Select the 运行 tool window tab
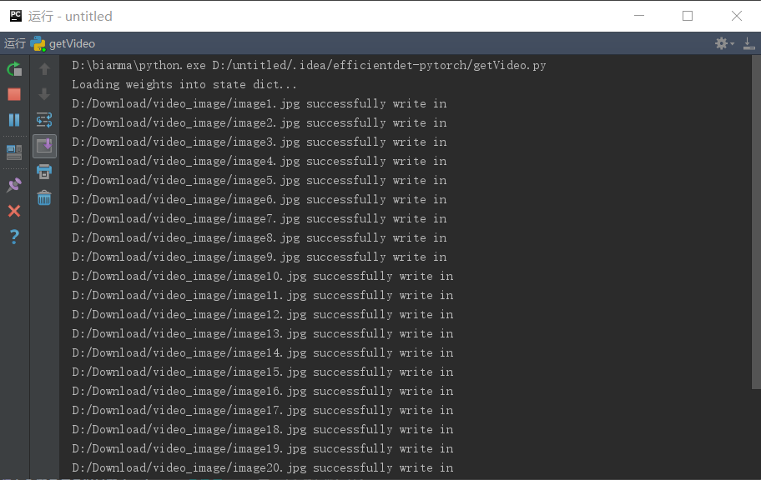The width and height of the screenshot is (761, 480). tap(14, 43)
